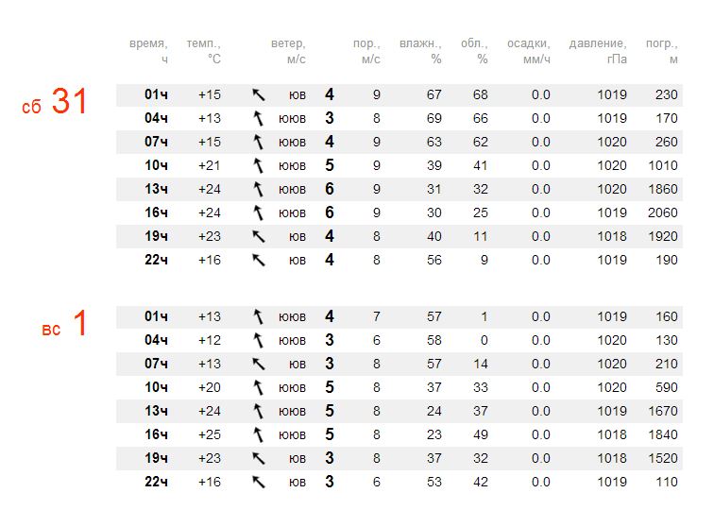Select the вс 1 date label
The height and width of the screenshot is (510, 714).
click(x=64, y=324)
